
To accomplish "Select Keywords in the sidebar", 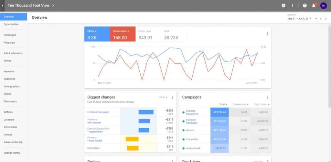I will tap(9, 71).
